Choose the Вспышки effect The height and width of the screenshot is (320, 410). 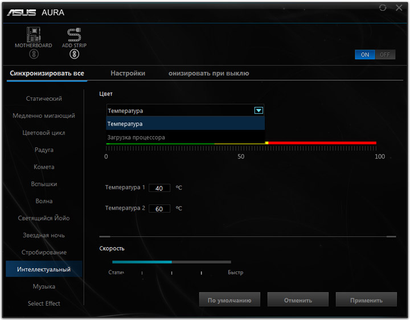(x=44, y=184)
